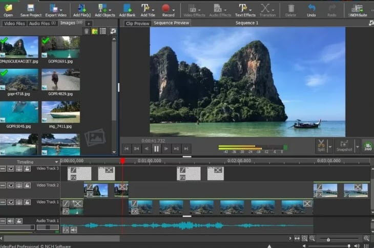The height and width of the screenshot is (248, 374).
Task: Expand the Export Video dropdown arrow
Action: (61, 10)
